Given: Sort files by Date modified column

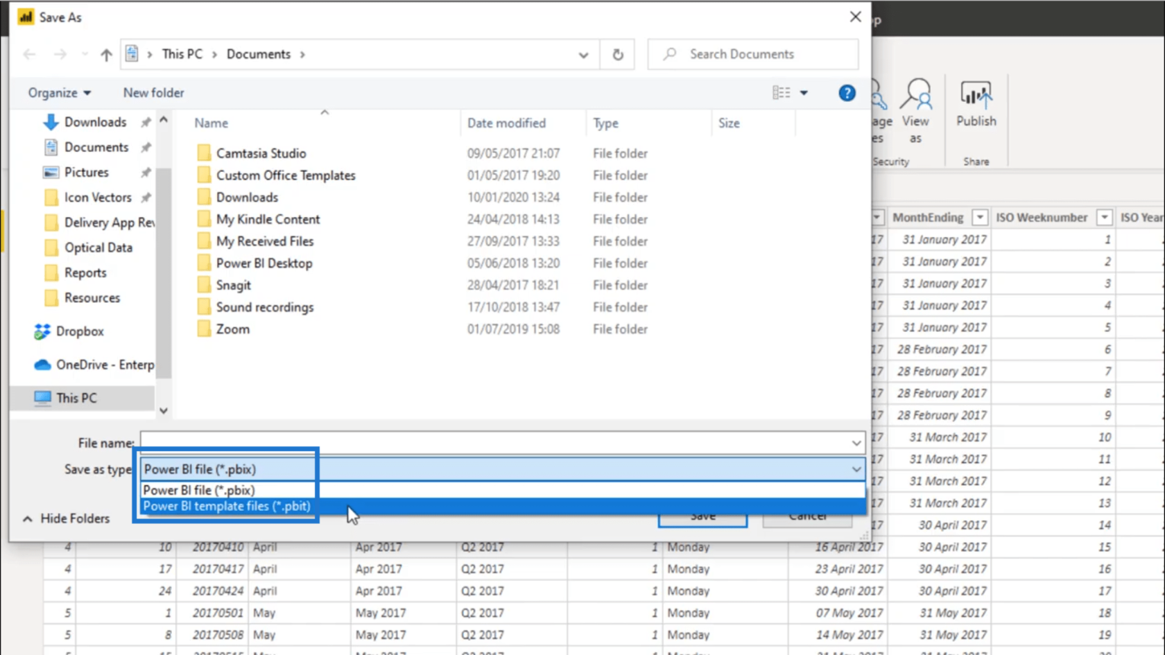Looking at the screenshot, I should click(x=506, y=123).
